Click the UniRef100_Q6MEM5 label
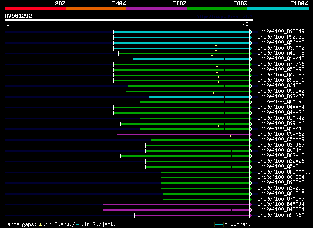Screen dimensions: 313x228 coord(281,194)
